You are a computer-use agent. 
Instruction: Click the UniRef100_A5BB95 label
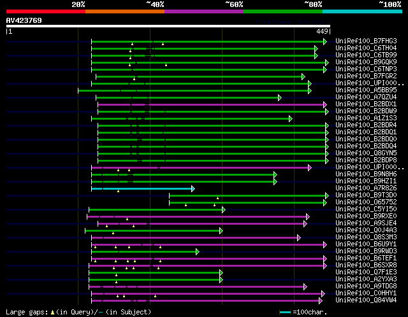[366, 90]
